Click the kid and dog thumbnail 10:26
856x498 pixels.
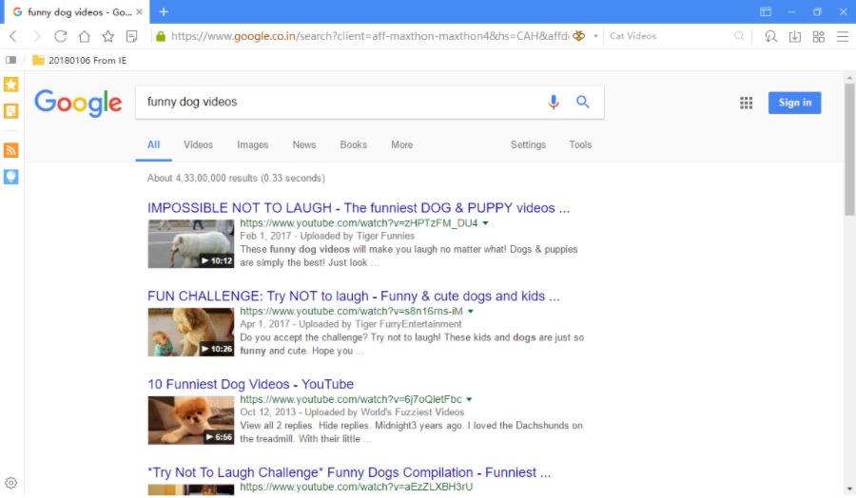pos(191,333)
